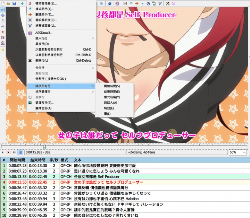Sort all lines by 結束時間(E)

114,91
